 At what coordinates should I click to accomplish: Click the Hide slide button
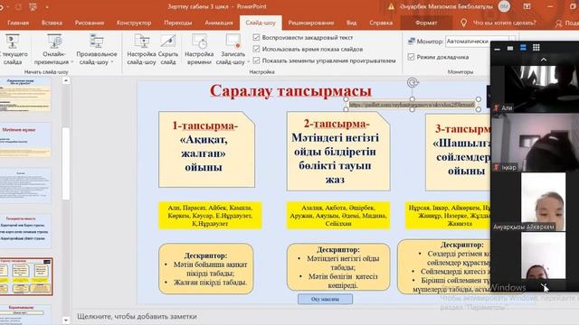[168, 50]
